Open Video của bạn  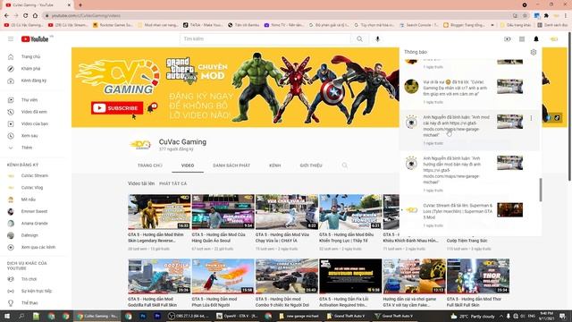35,123
